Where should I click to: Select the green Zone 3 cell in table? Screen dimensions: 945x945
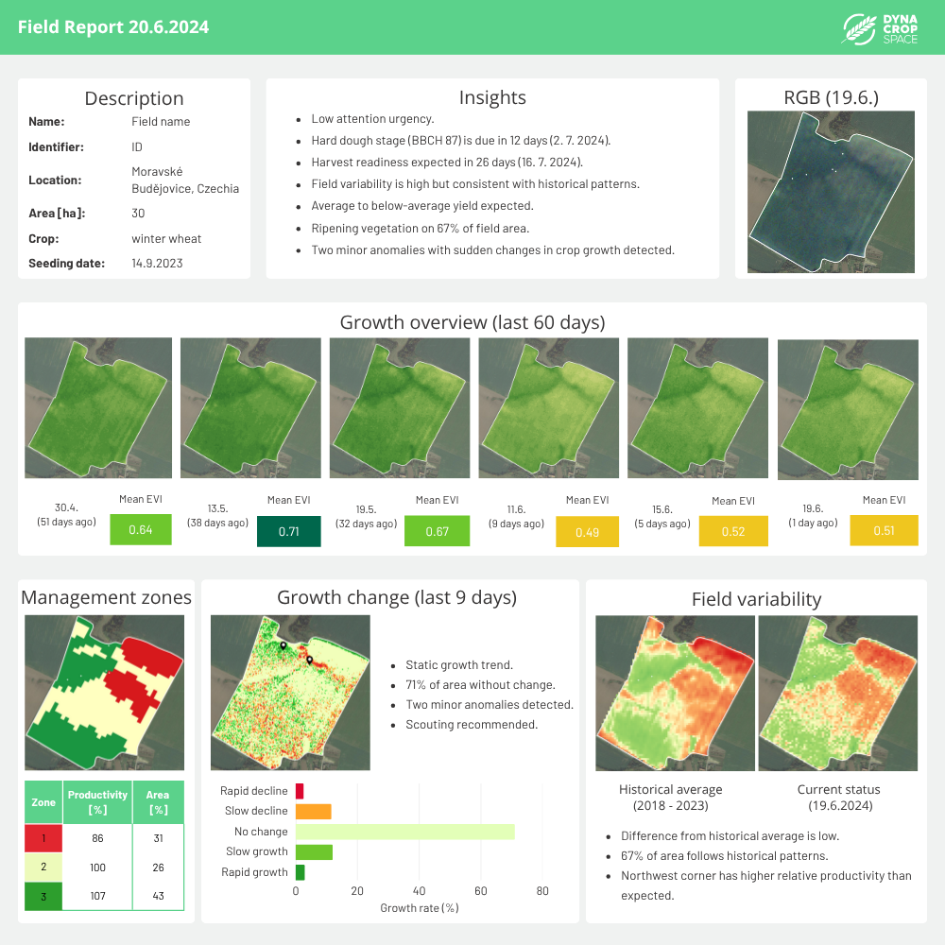click(43, 895)
